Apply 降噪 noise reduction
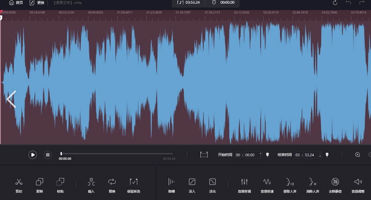Image resolution: width=371 pixels, height=200 pixels. (172, 185)
